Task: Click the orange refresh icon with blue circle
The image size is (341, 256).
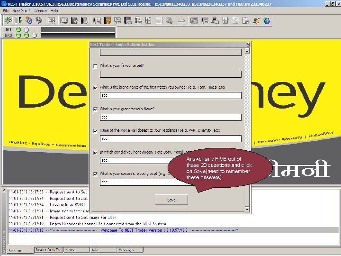Action: 29,21
